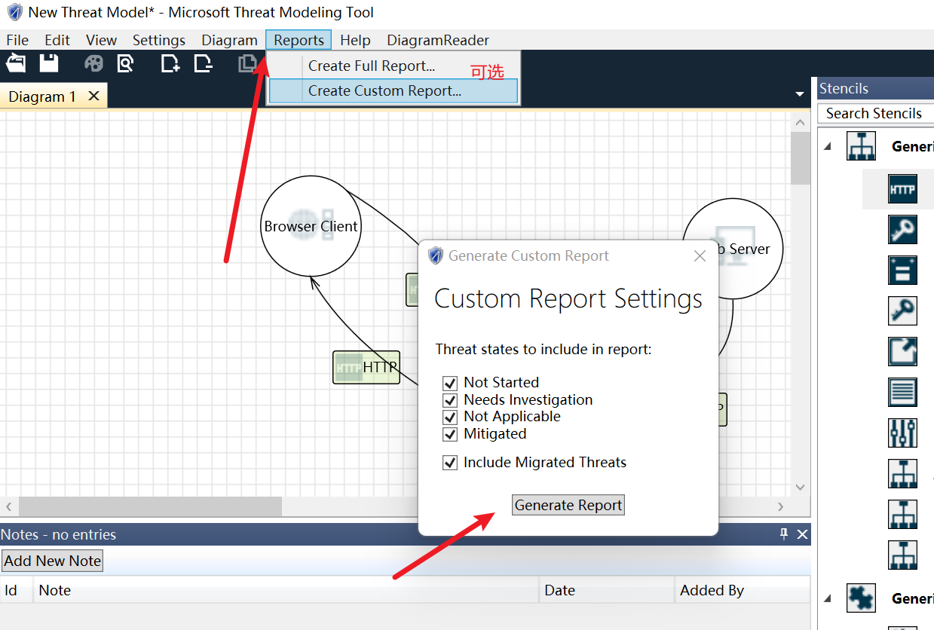Open the DiagramReader menu
The height and width of the screenshot is (630, 934).
click(x=438, y=41)
